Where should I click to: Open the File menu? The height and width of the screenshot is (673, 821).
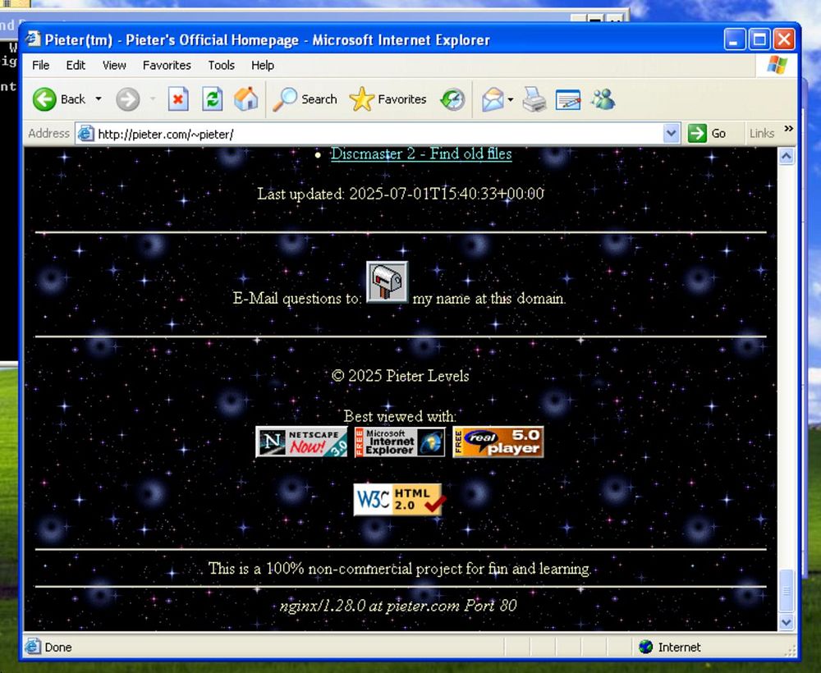[41, 66]
